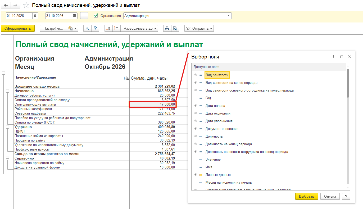Click the field list vertical scrollbar thumb
This screenshot has width=363, height=209.
tap(348, 83)
